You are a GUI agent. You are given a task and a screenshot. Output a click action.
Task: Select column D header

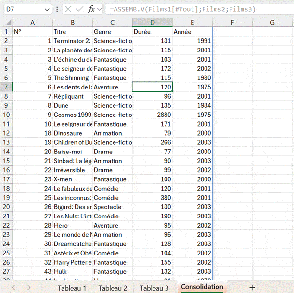point(153,23)
